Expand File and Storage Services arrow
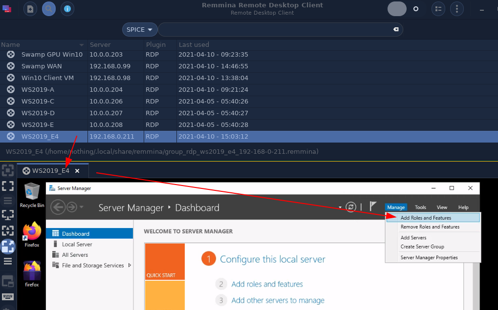The image size is (498, 310). 130,265
